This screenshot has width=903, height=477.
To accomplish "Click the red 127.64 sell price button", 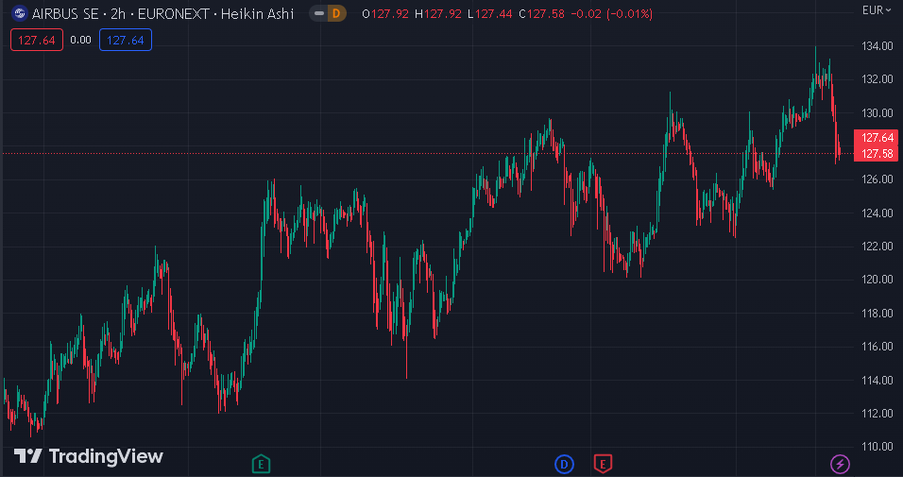I will coord(36,40).
